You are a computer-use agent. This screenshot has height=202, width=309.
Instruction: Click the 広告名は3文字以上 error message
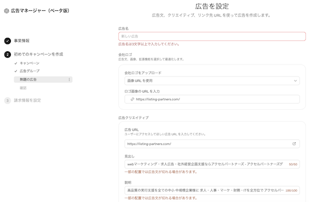[149, 44]
